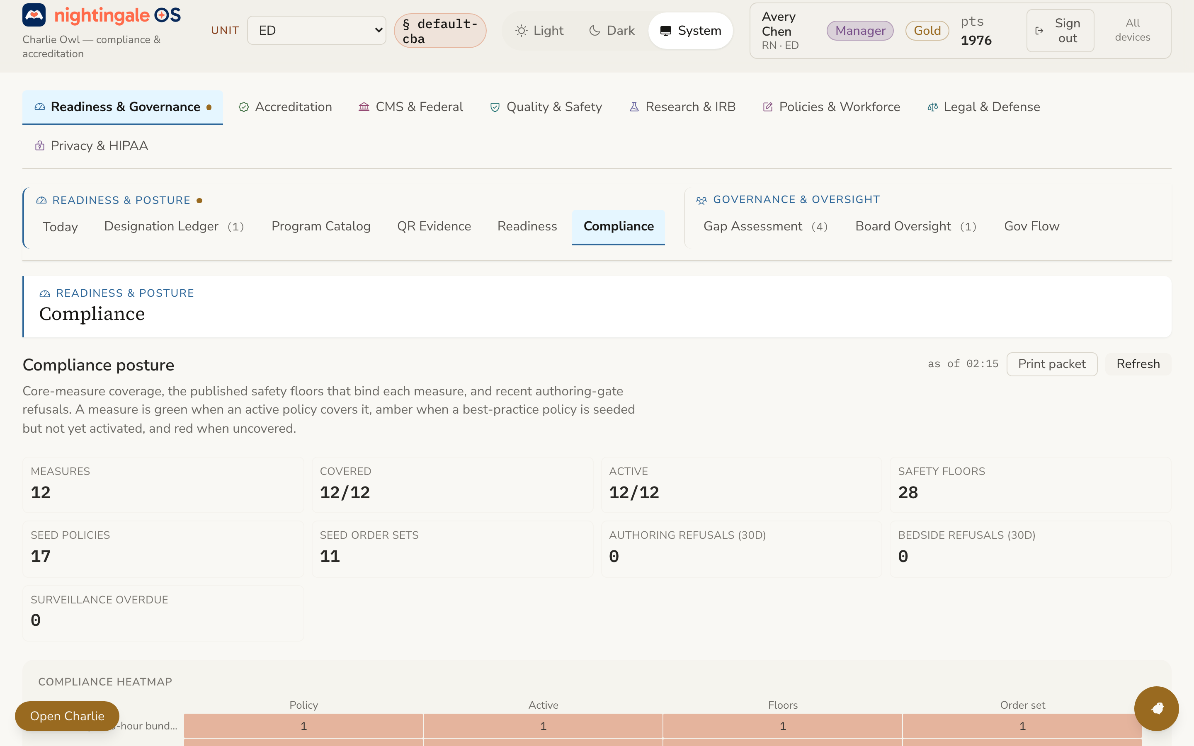
Task: Click the gauge icon on Readiness & Governance tab
Action: 40,107
